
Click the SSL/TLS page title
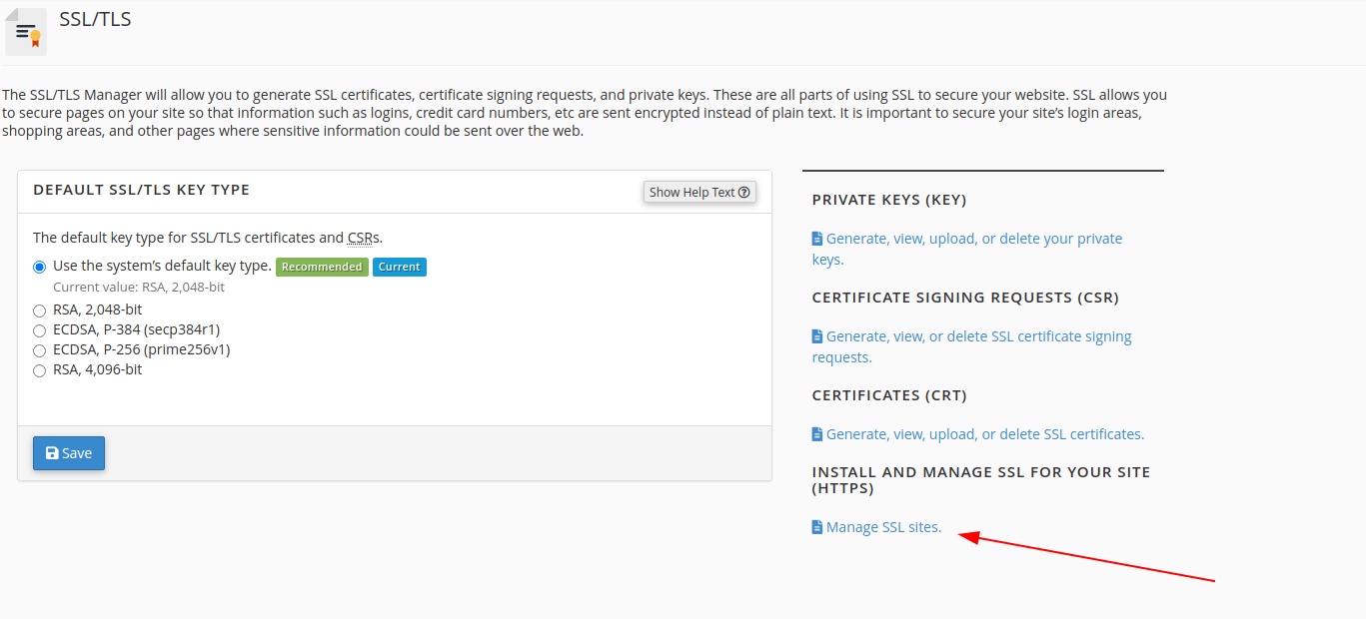pyautogui.click(x=95, y=19)
